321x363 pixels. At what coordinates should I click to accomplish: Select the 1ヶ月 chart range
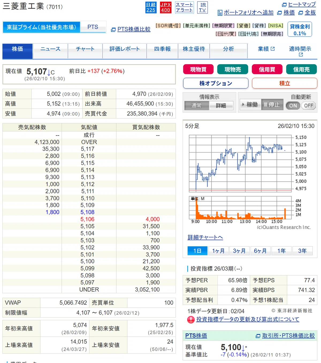pos(218,251)
